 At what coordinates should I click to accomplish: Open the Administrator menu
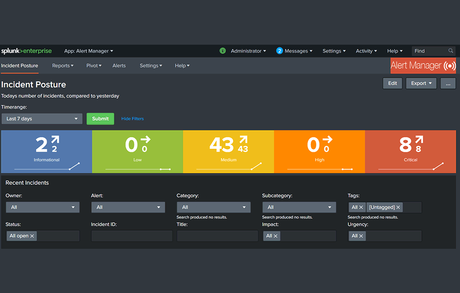[x=249, y=51]
